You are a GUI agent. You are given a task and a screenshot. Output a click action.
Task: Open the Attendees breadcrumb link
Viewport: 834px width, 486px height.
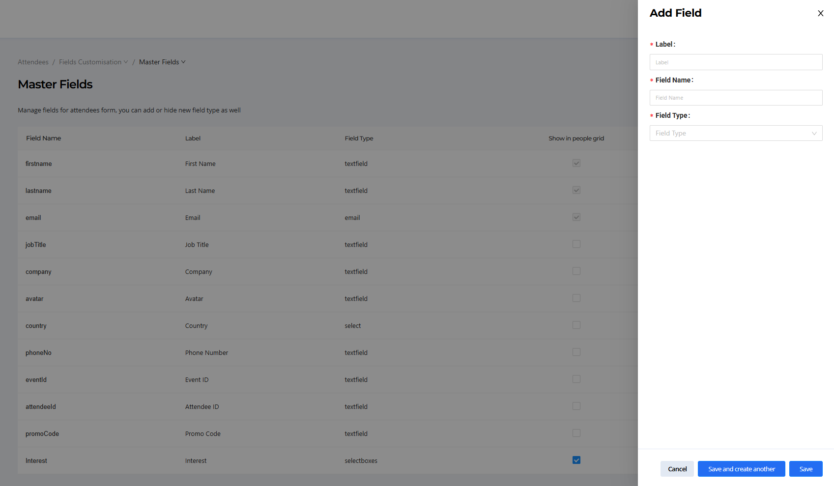[33, 62]
